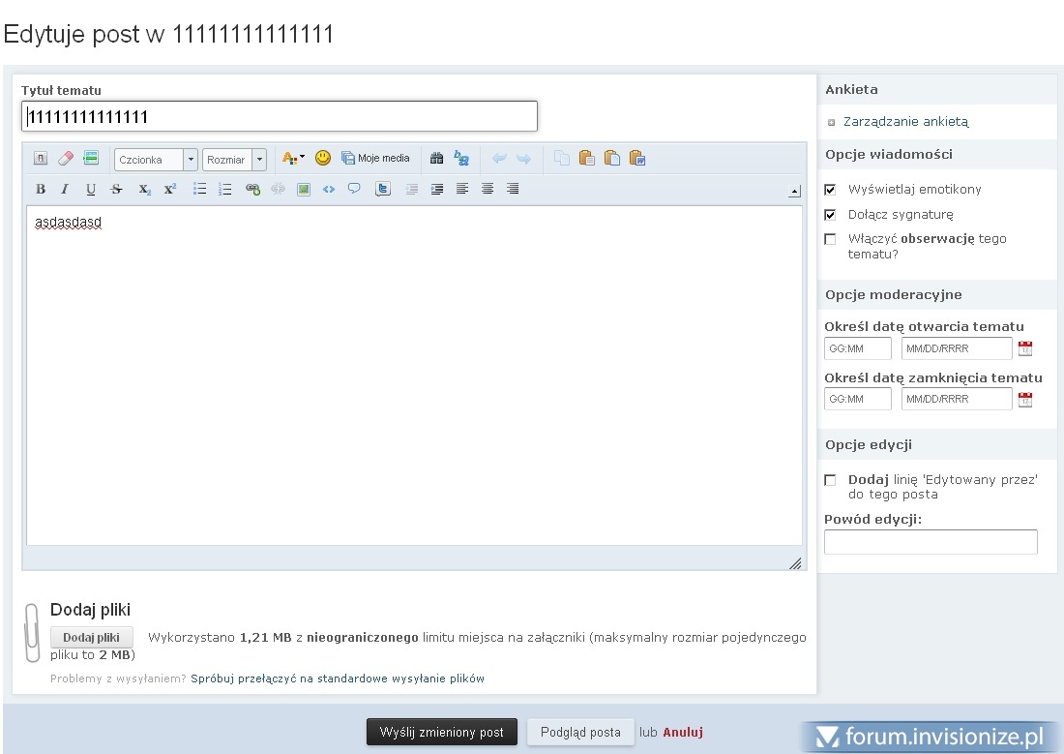The image size is (1064, 754).
Task: Click the insert link icon
Action: click(x=252, y=189)
